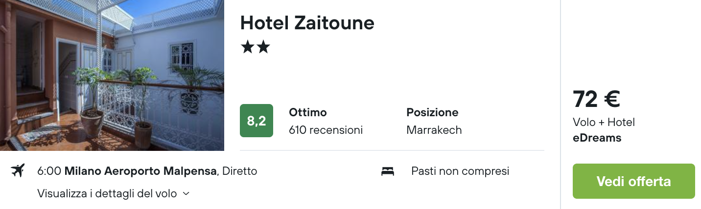Click the Ottimo rating label
Image resolution: width=701 pixels, height=209 pixels.
pos(307,112)
